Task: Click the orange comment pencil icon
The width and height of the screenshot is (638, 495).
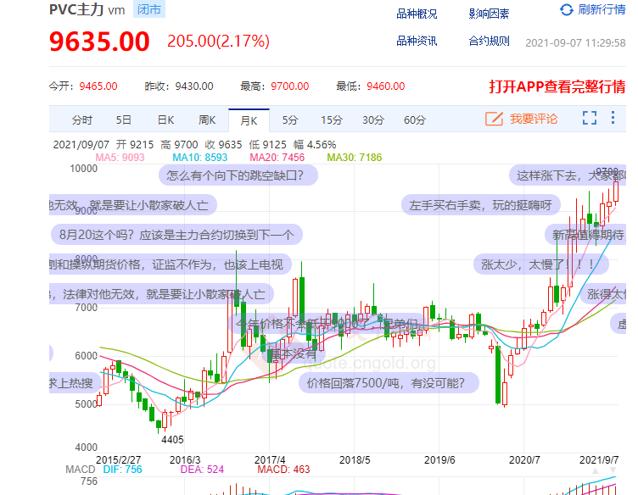Action: point(494,120)
